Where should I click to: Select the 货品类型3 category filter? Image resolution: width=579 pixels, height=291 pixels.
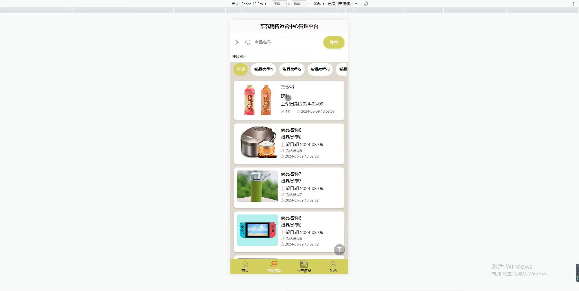point(320,69)
